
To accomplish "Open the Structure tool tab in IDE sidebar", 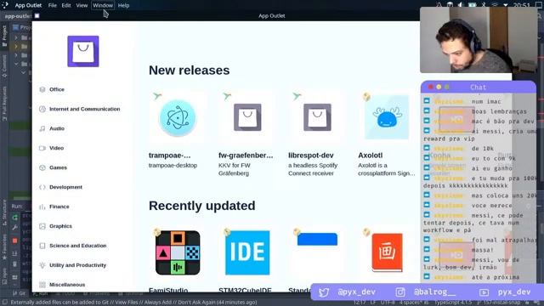I will [4, 213].
